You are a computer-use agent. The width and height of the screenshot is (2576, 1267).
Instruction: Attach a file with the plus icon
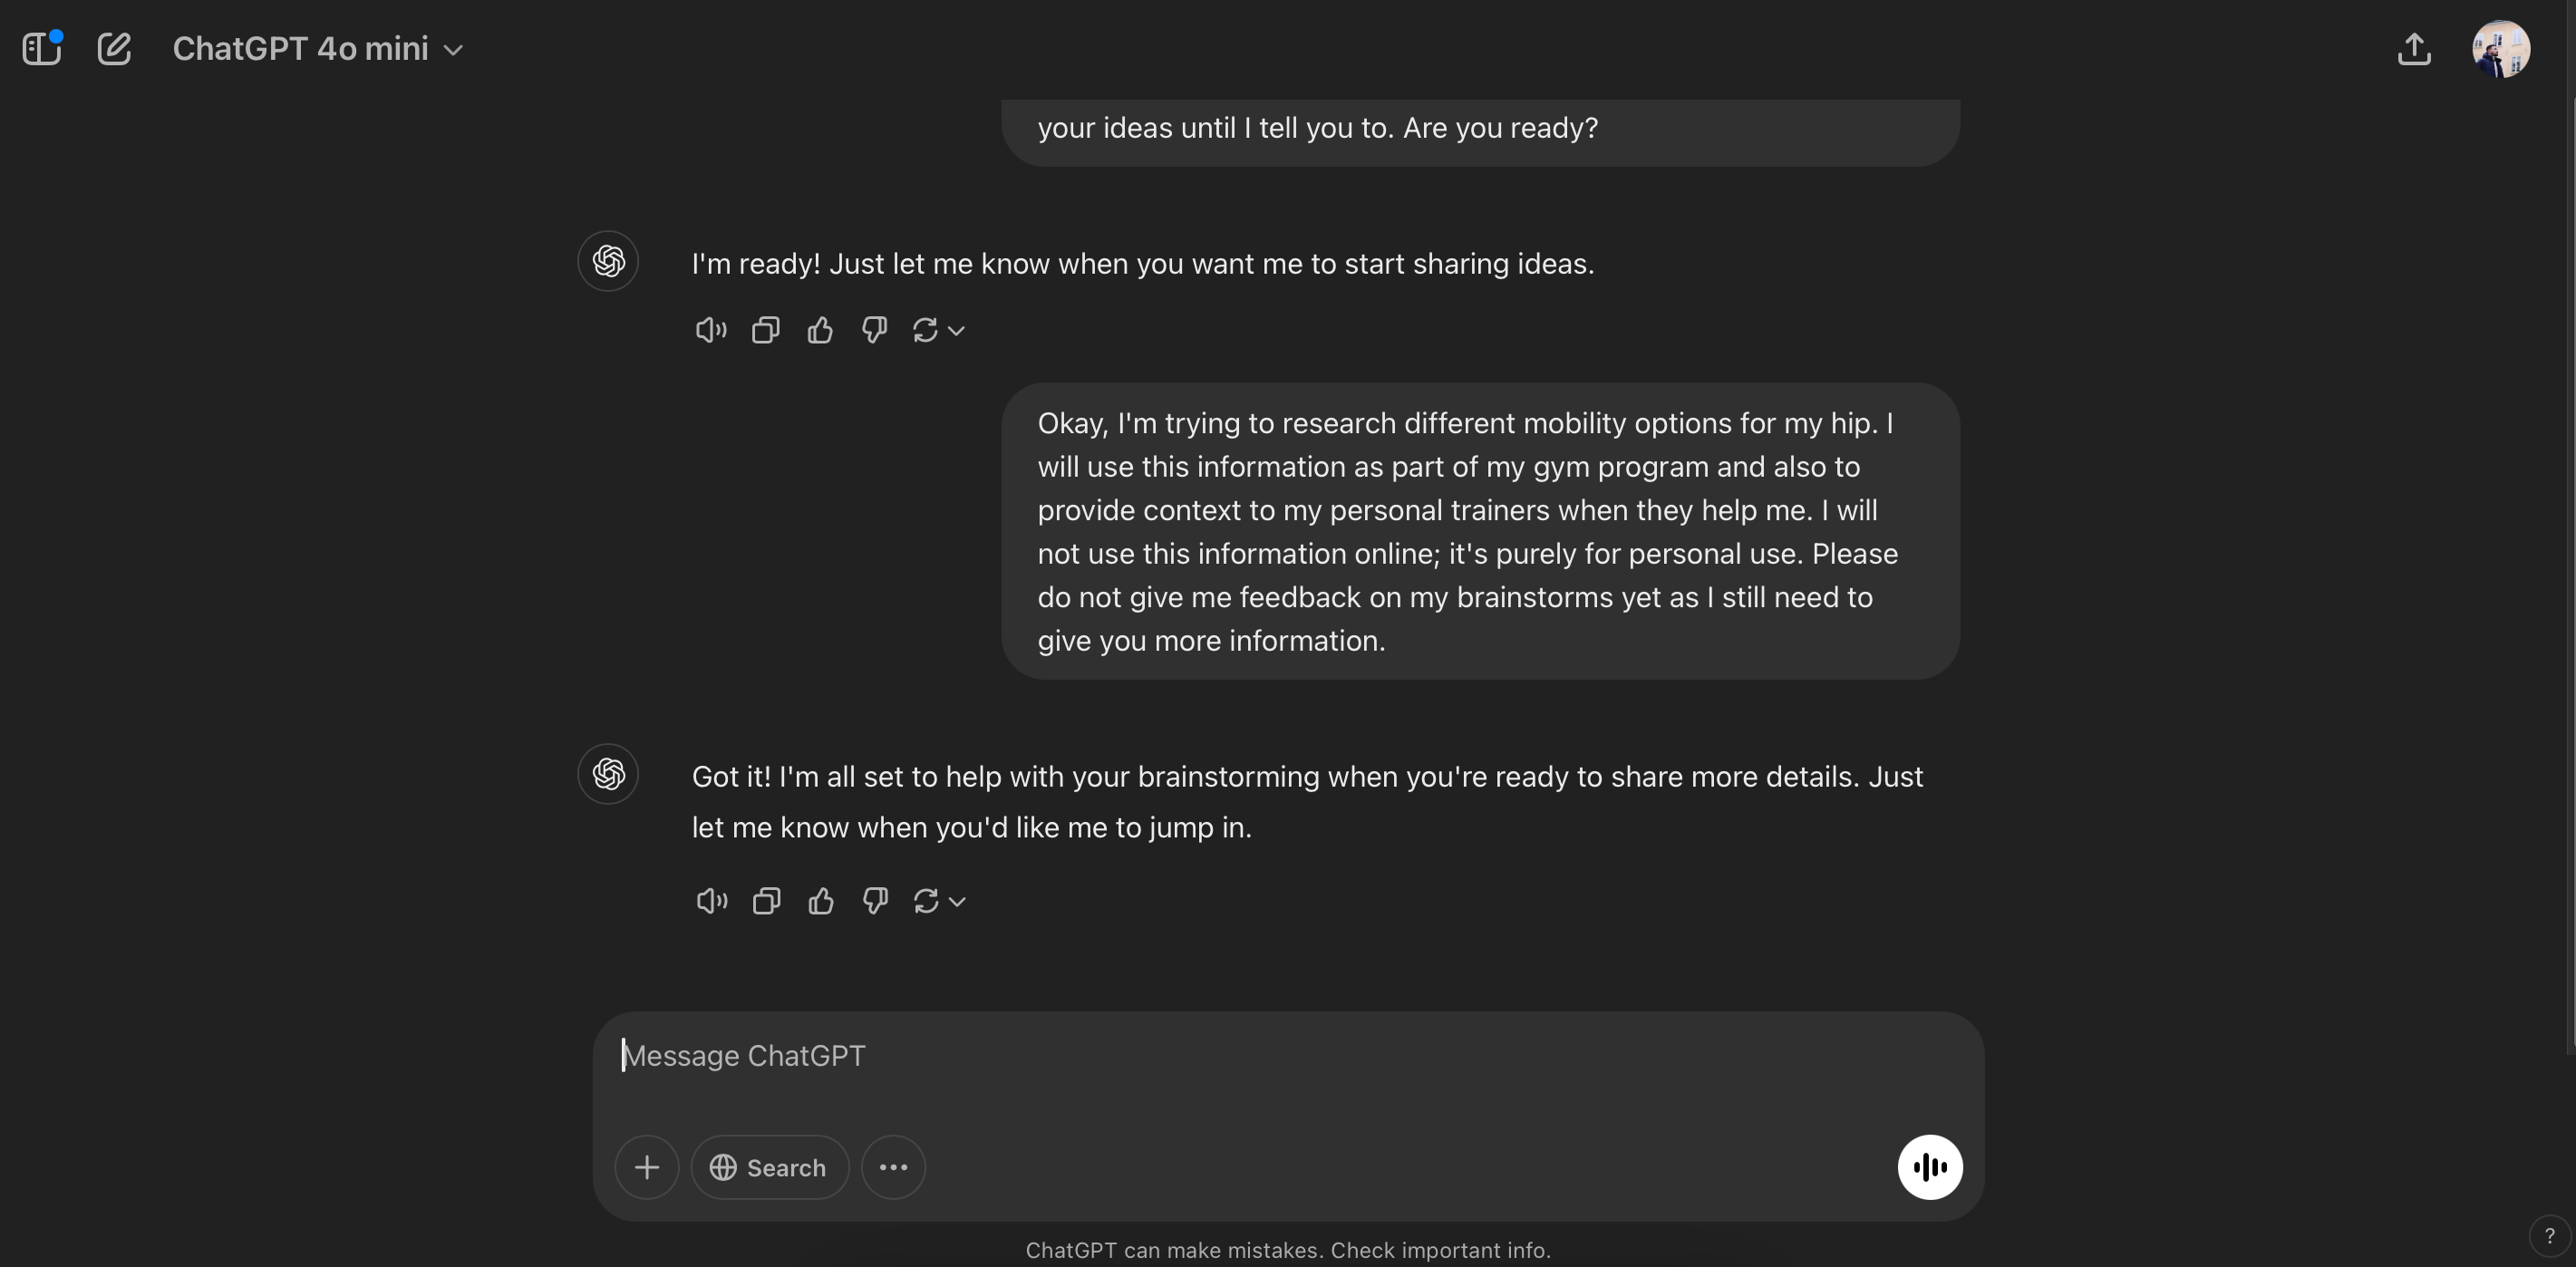[x=646, y=1166]
